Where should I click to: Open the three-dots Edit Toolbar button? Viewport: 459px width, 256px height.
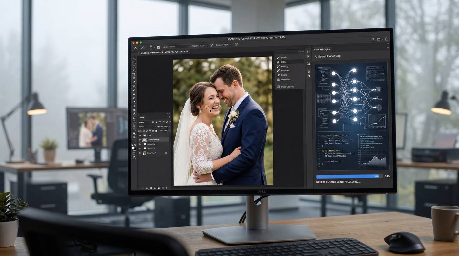point(134,141)
